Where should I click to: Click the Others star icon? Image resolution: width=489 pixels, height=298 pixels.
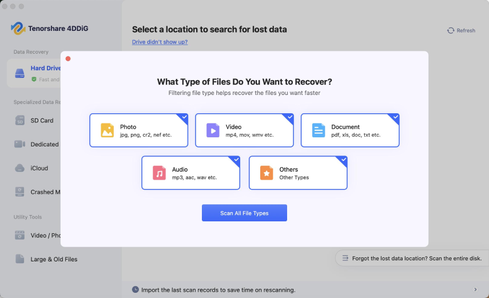(267, 173)
